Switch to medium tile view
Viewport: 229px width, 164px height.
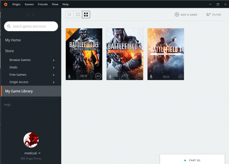78,14
